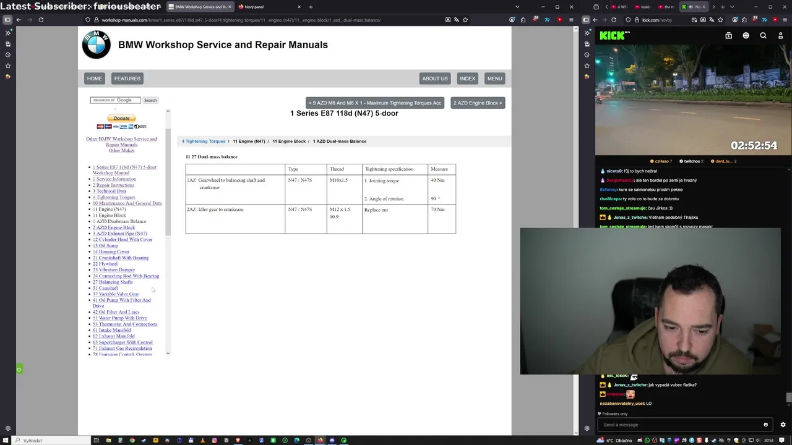792x445 pixels.
Task: List all tabs dropdown in left browser
Action: tap(517, 7)
